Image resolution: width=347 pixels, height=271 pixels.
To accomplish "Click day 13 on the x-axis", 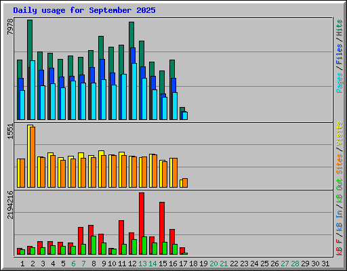I will (x=142, y=264).
